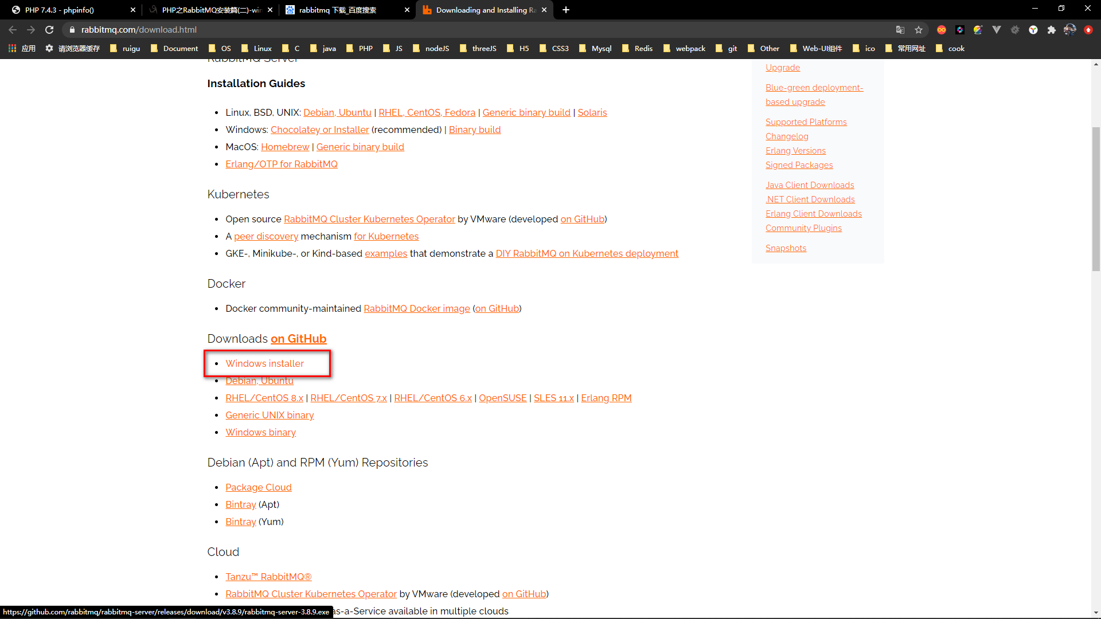The image size is (1101, 619).
Task: Open Erlang/OTP for RabbitMQ link
Action: [x=281, y=164]
